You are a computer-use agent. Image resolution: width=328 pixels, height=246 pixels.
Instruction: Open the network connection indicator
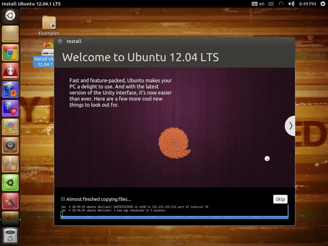point(281,4)
